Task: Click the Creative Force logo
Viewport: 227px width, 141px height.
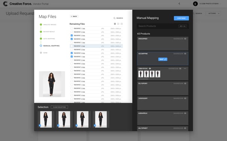Action: 5,4
